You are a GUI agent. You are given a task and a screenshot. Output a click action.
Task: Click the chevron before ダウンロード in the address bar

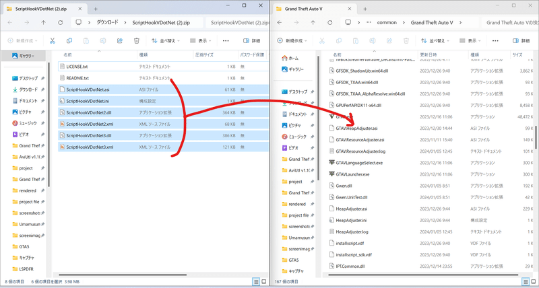coord(90,23)
